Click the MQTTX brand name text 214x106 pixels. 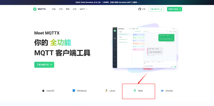pyautogui.click(x=42, y=9)
